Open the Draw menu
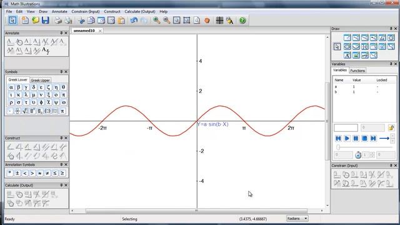 [x=43, y=11]
